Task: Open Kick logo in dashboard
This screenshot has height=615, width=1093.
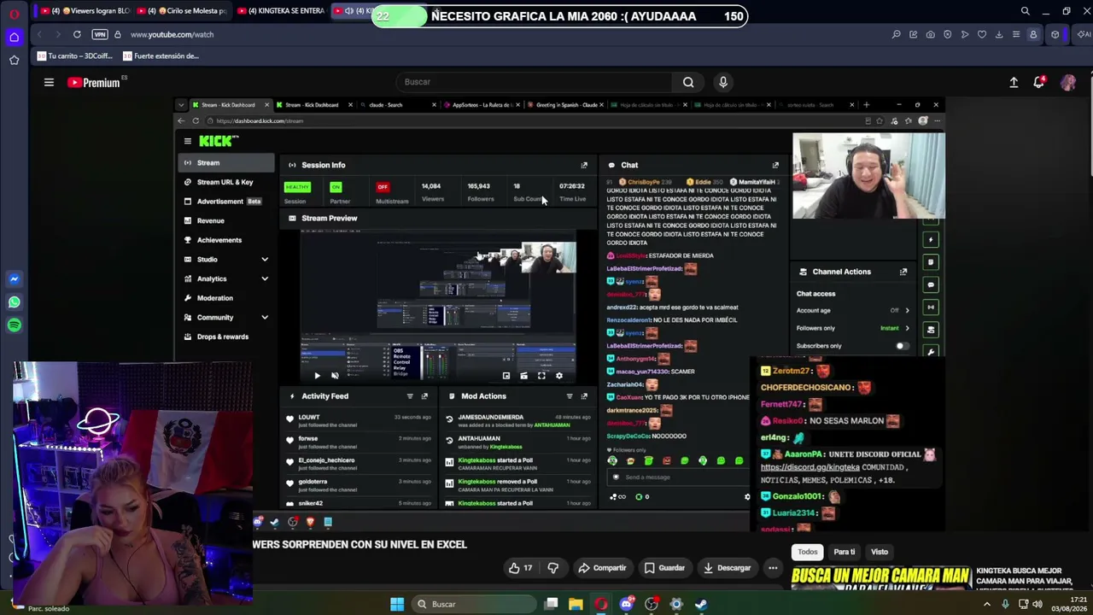Action: click(x=217, y=141)
